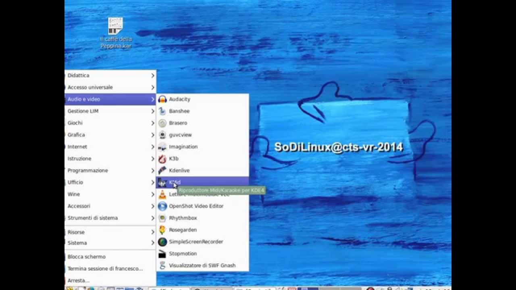
Task: Open the Strumenti di sistema category
Action: point(110,218)
